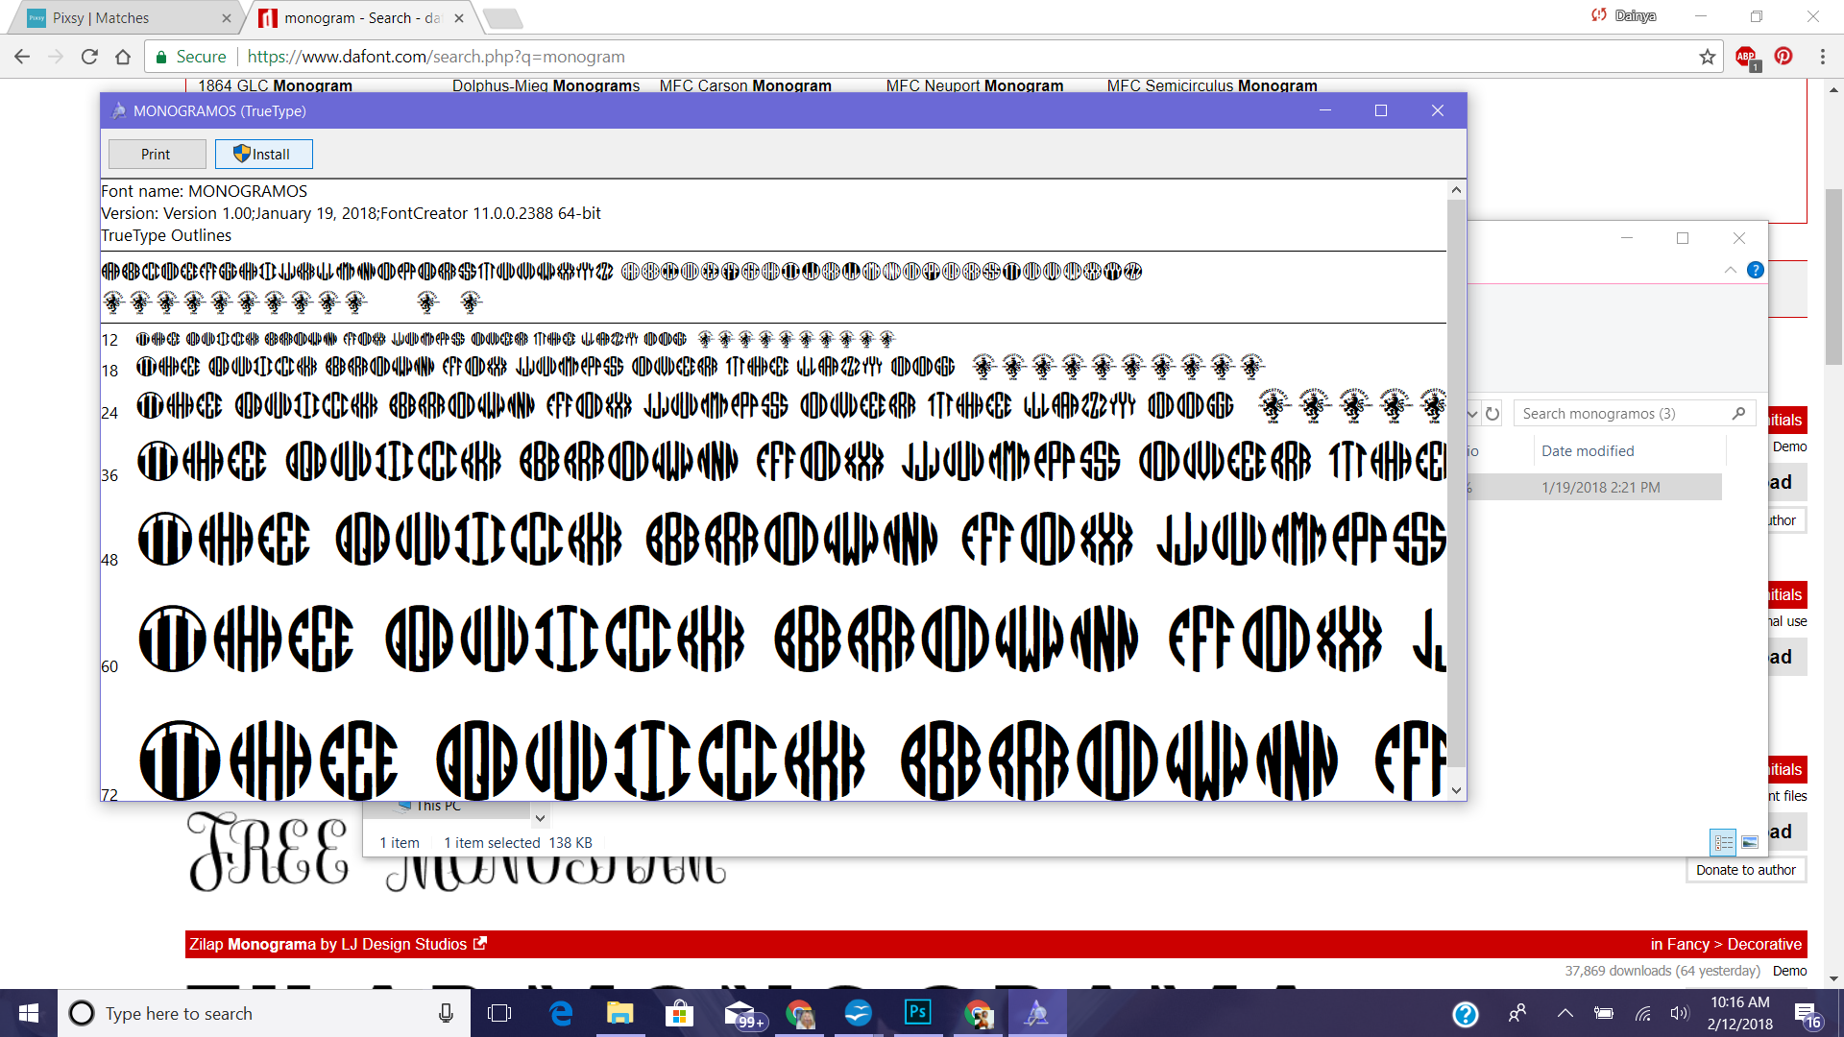Open the Zilap author external site icon

tap(481, 944)
